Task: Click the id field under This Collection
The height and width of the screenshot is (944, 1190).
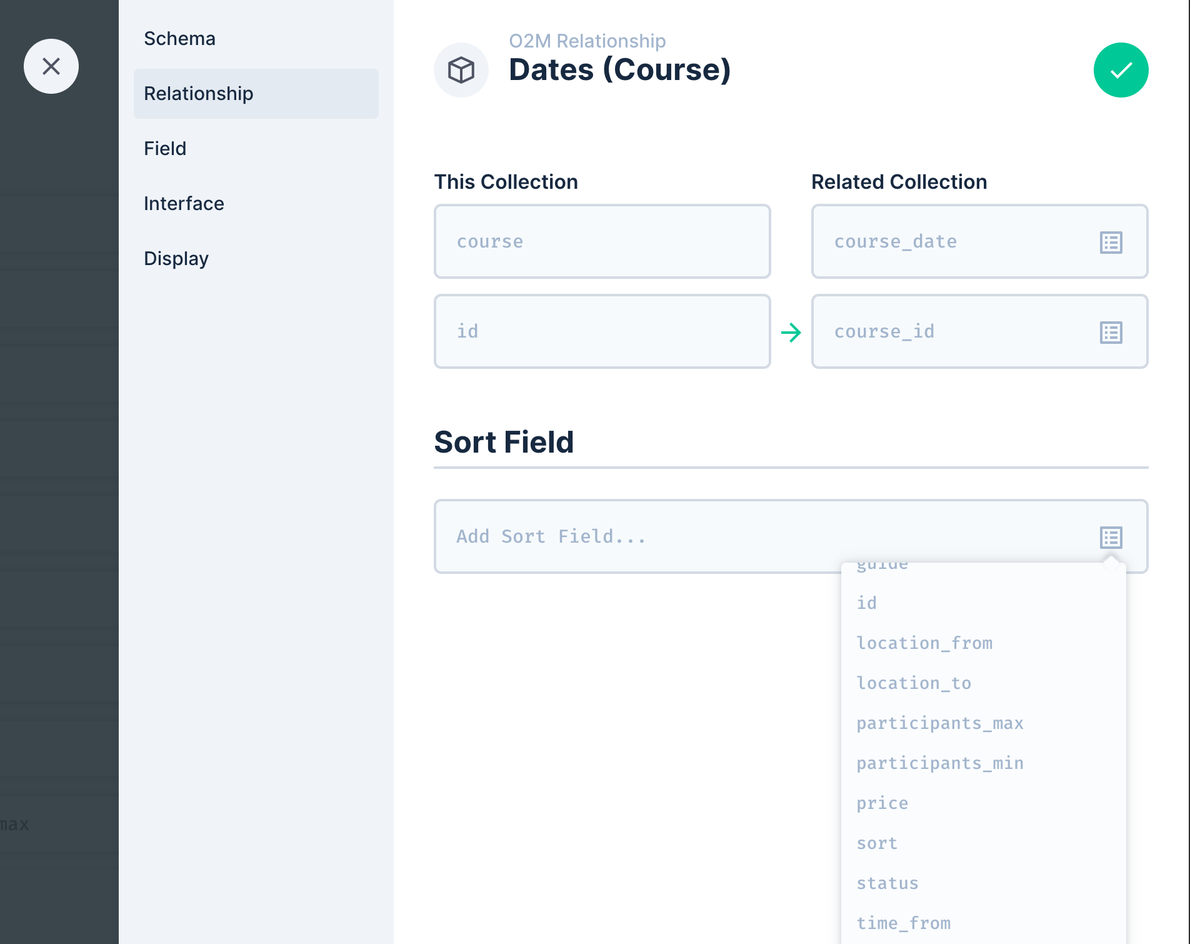Action: pyautogui.click(x=602, y=331)
